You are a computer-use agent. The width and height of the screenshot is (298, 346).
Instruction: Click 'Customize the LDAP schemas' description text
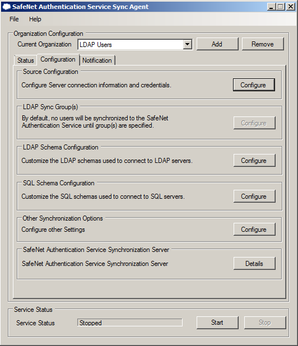point(107,161)
